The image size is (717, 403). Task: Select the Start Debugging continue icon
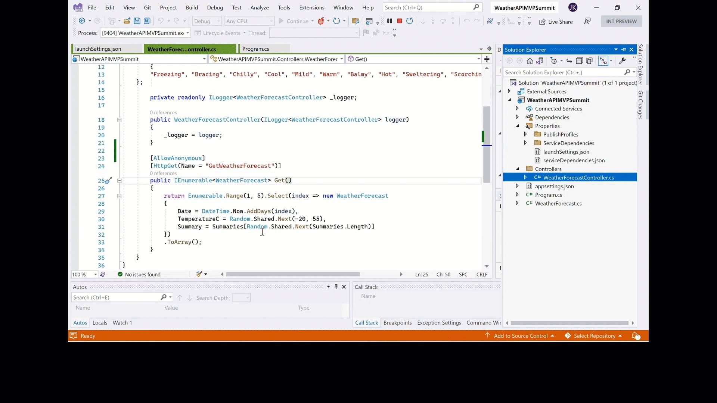pos(282,21)
